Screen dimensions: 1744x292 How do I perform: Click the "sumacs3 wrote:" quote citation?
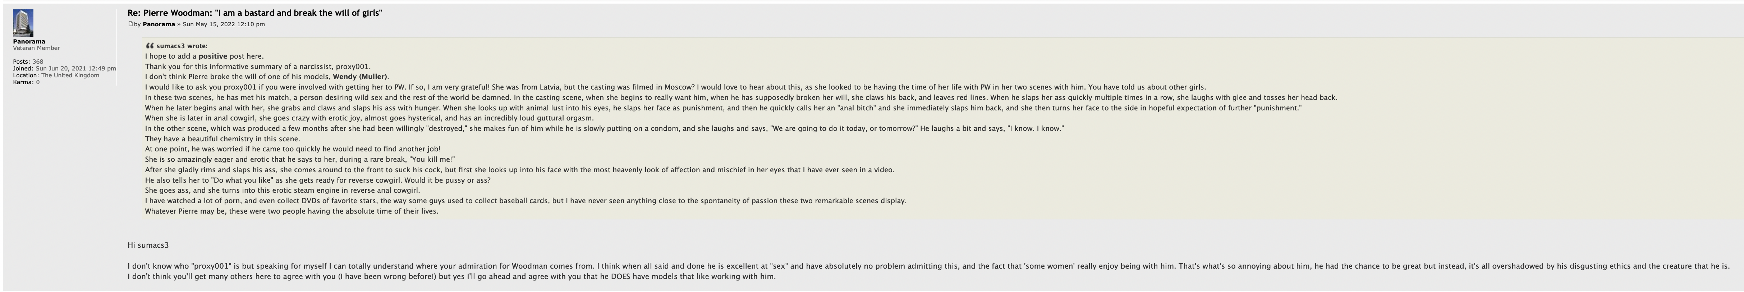click(x=182, y=46)
